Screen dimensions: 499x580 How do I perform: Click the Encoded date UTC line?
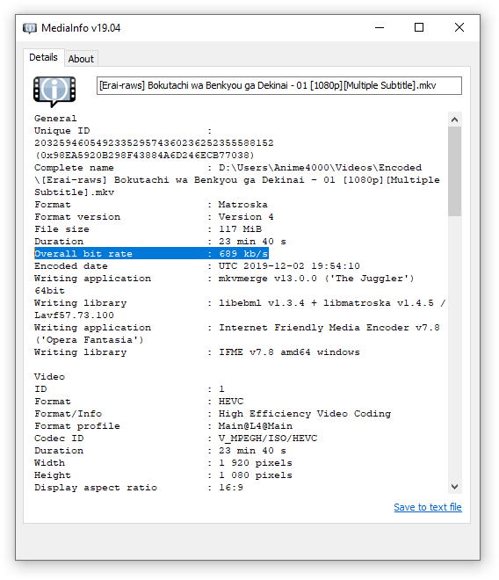[x=197, y=266]
